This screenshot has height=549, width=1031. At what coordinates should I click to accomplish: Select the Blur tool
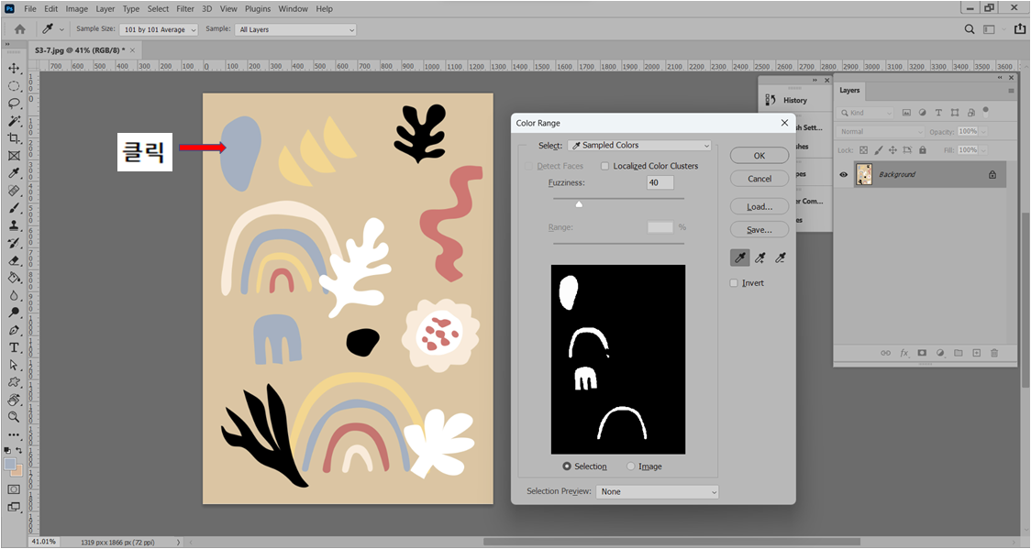14,295
